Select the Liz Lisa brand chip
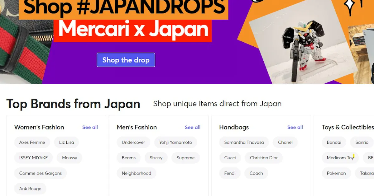Image resolution: width=374 pixels, height=196 pixels. pos(66,142)
